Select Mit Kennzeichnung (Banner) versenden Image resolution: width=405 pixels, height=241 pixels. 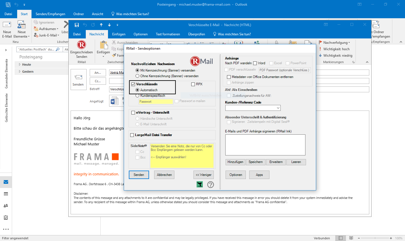(x=137, y=70)
